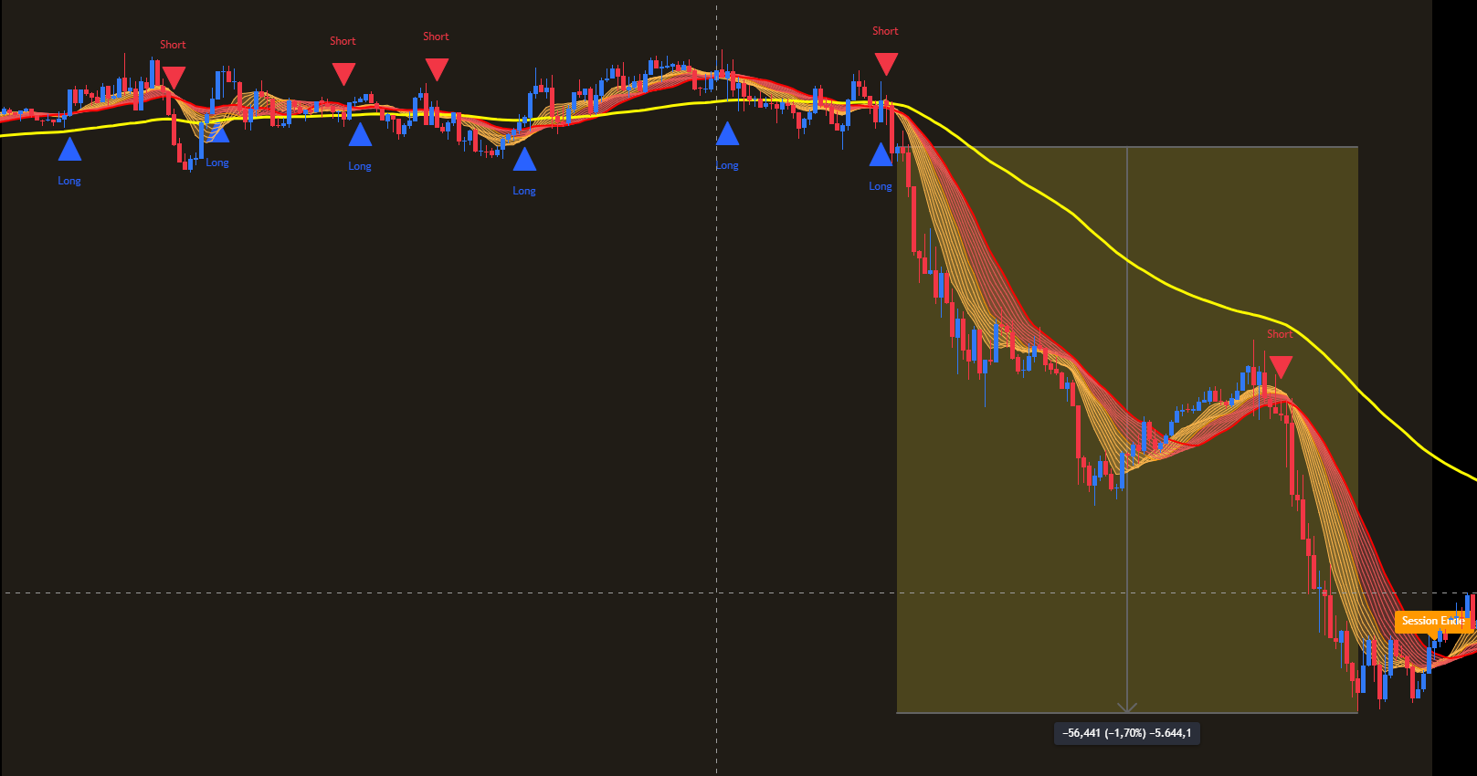Click the −56,441 (−1,70%) measurement tooltip
Image resolution: width=1477 pixels, height=776 pixels.
1126,733
